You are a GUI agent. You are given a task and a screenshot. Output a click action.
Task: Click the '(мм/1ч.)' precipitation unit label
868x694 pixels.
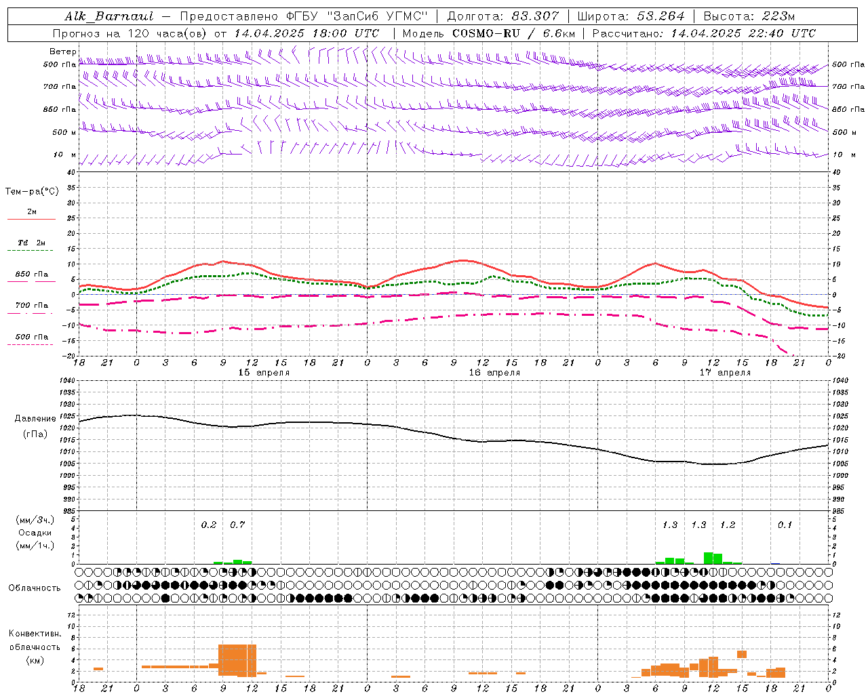[x=35, y=545]
